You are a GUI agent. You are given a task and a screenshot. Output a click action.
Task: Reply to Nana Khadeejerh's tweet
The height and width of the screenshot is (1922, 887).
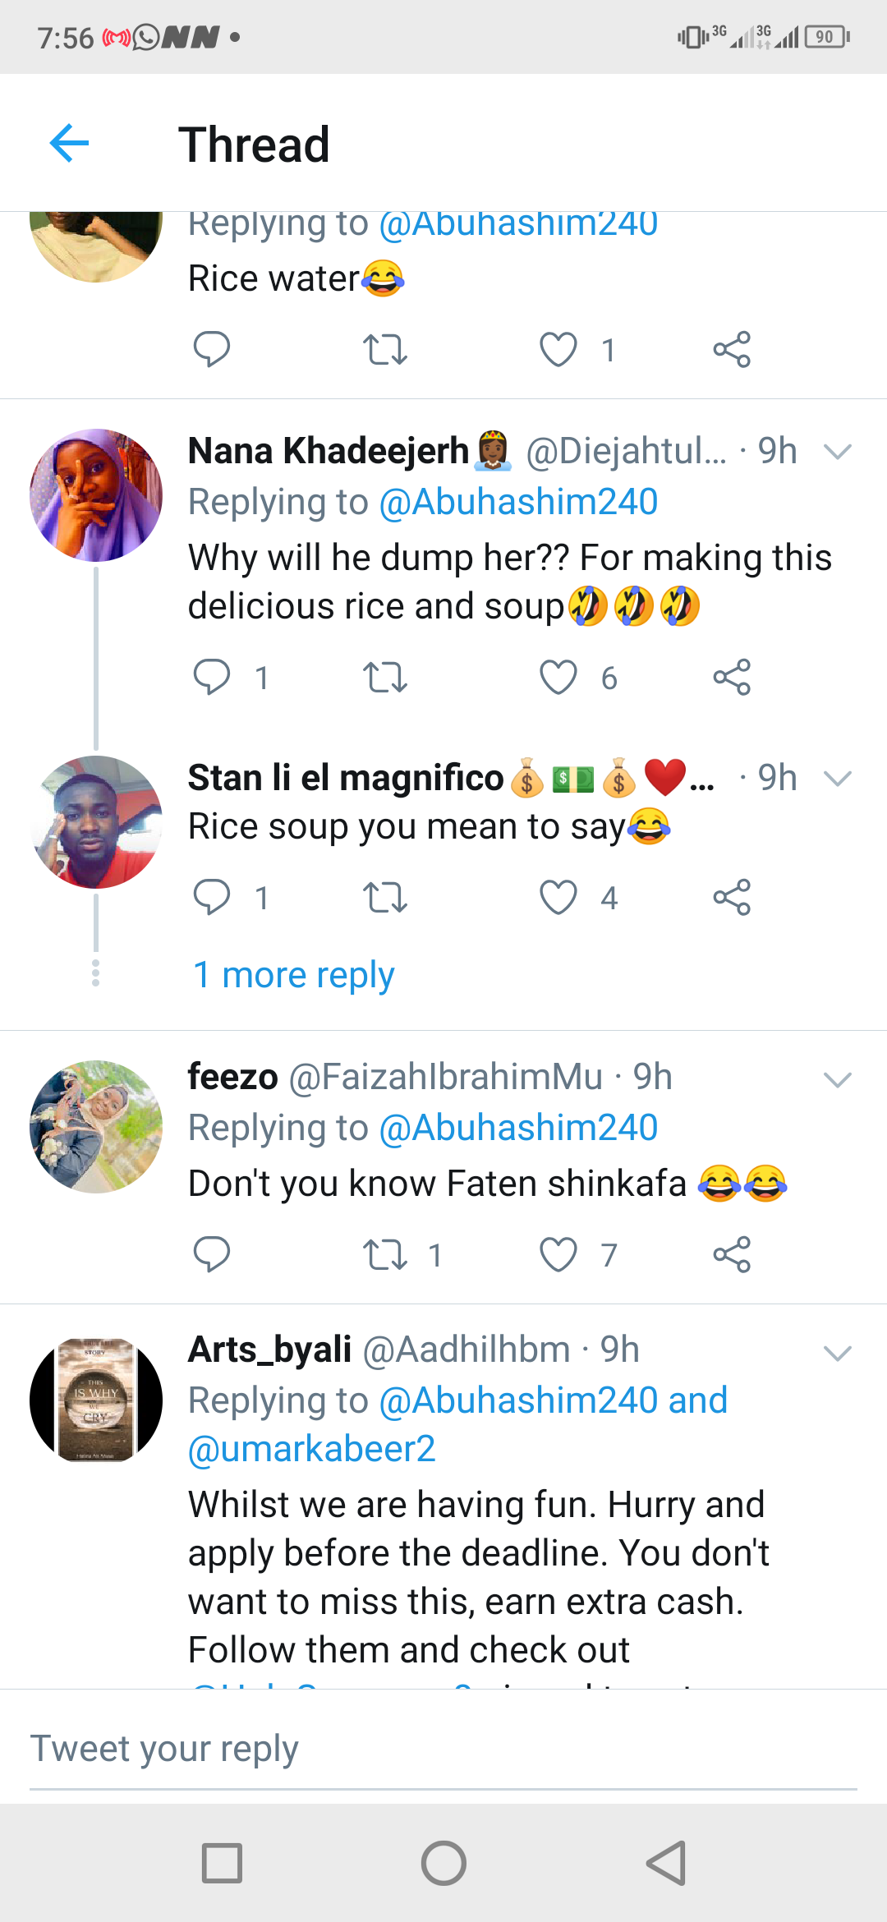tap(211, 678)
